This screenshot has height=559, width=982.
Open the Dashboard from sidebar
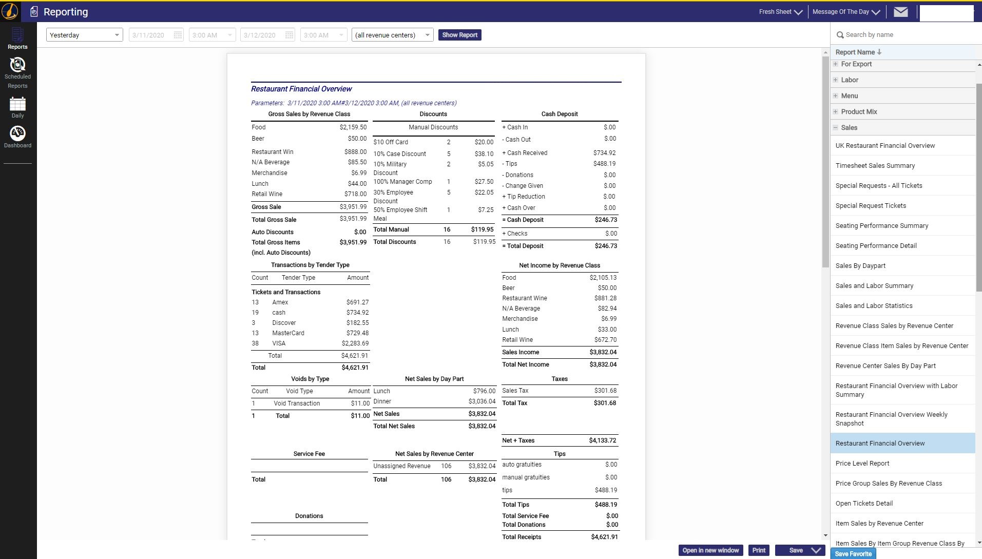17,137
